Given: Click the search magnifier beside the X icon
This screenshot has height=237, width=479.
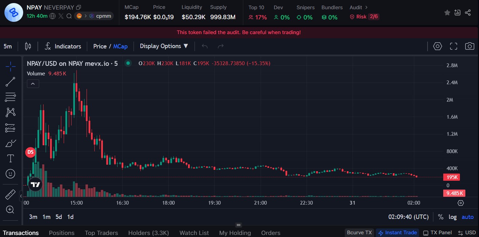Looking at the screenshot, I should coord(69,16).
